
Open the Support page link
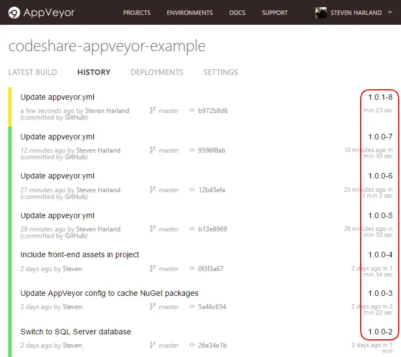click(x=275, y=13)
